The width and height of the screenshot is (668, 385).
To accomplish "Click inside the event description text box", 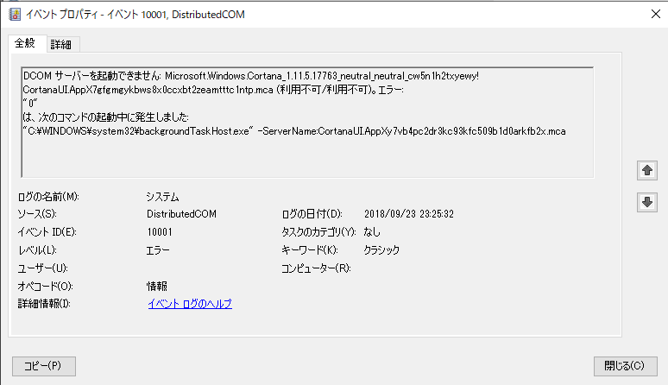I will point(307,123).
